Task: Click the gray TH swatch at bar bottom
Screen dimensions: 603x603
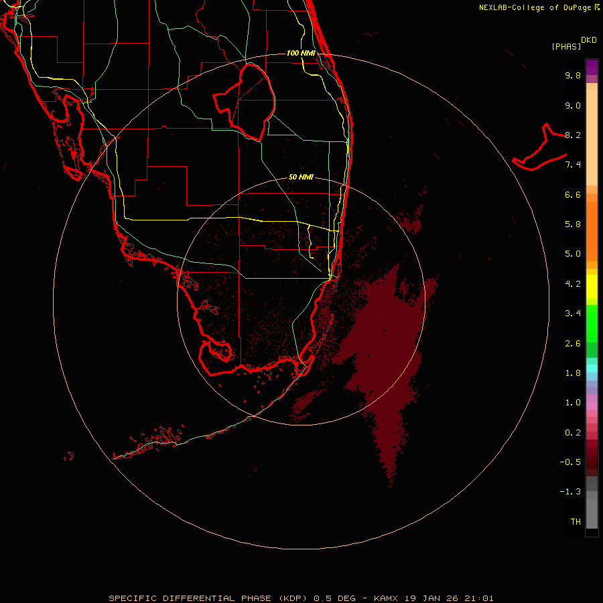Action: [592, 513]
